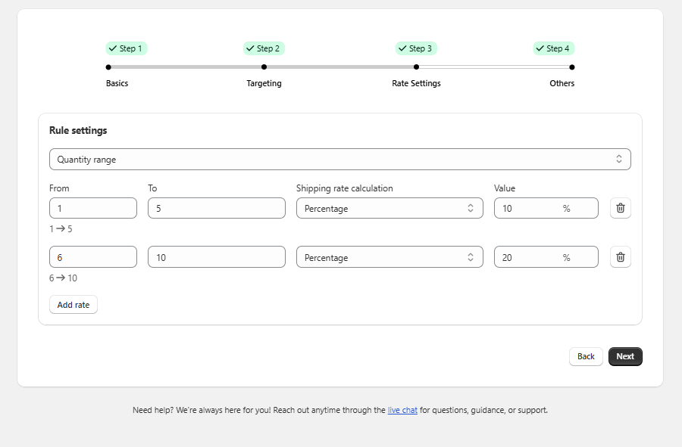Click the Step 2 checkmark badge

[x=264, y=48]
